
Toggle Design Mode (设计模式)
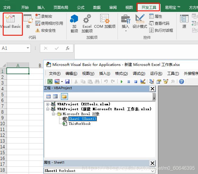click(140, 21)
